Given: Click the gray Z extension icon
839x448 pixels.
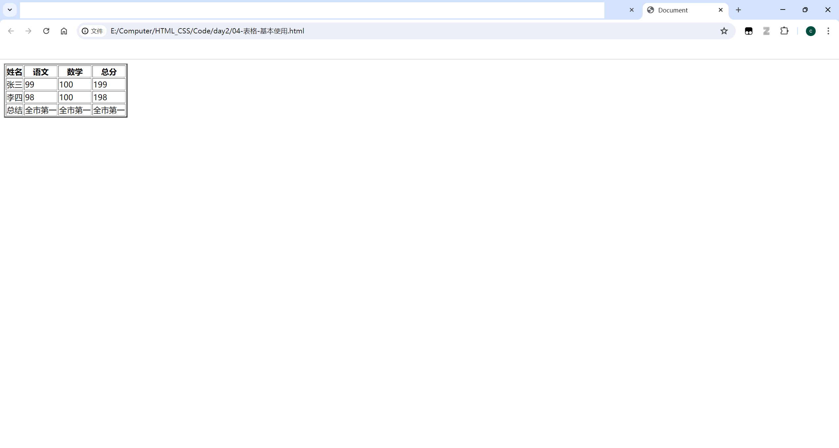Looking at the screenshot, I should [766, 31].
